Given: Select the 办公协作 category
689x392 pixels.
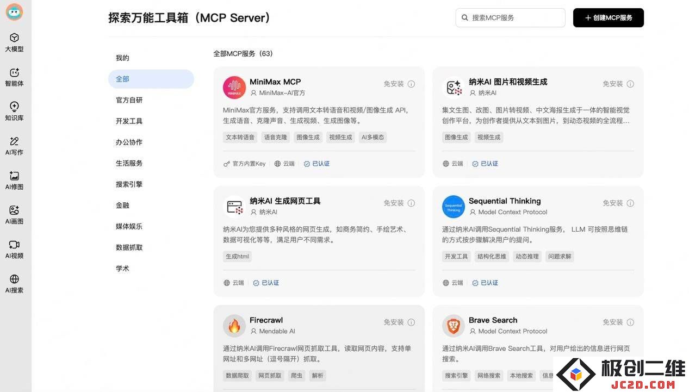Looking at the screenshot, I should click(151, 142).
